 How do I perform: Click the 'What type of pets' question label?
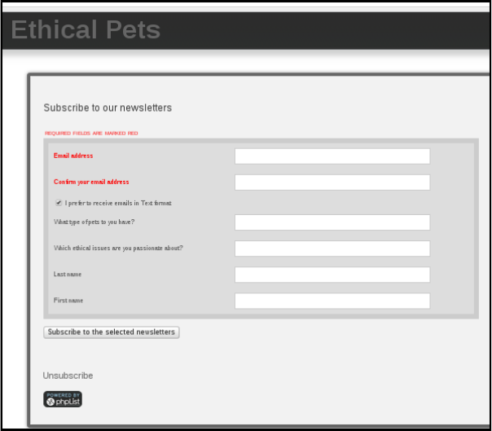coord(94,222)
